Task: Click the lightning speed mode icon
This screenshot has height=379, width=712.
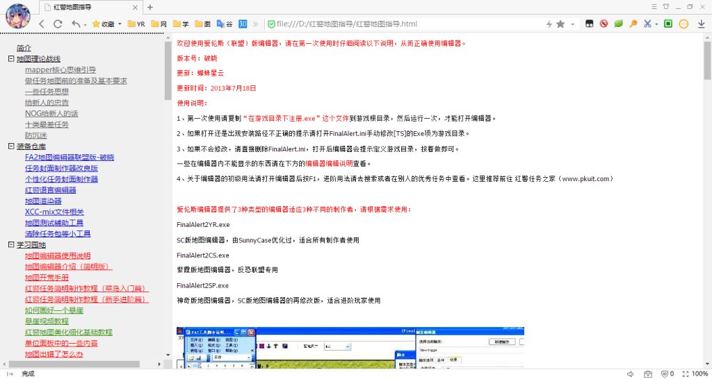Action: [x=549, y=24]
